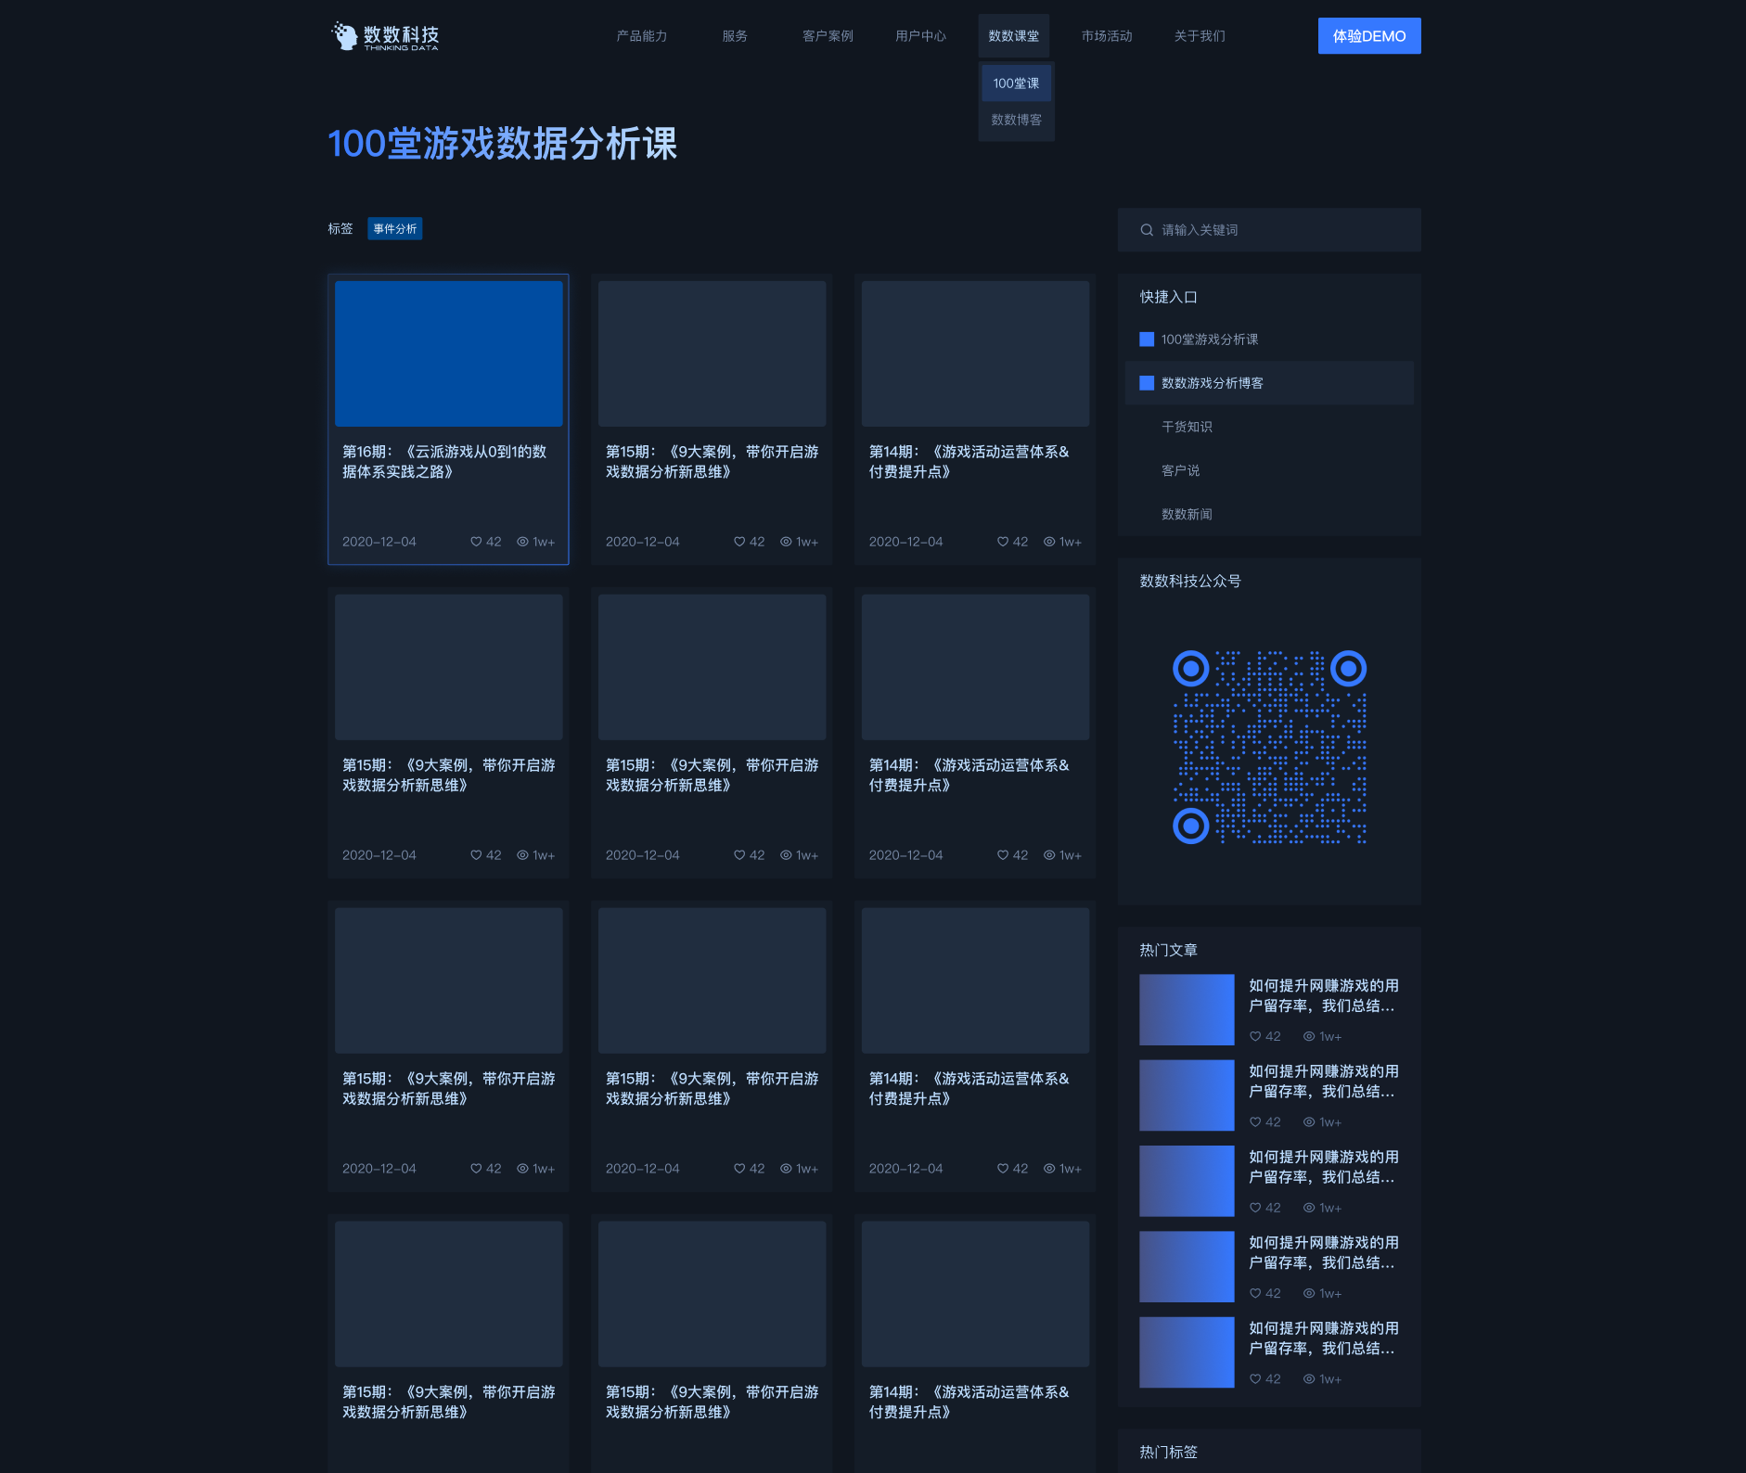Open the 产品能力 navigation menu
Viewport: 1746px width, 1473px height.
642,36
